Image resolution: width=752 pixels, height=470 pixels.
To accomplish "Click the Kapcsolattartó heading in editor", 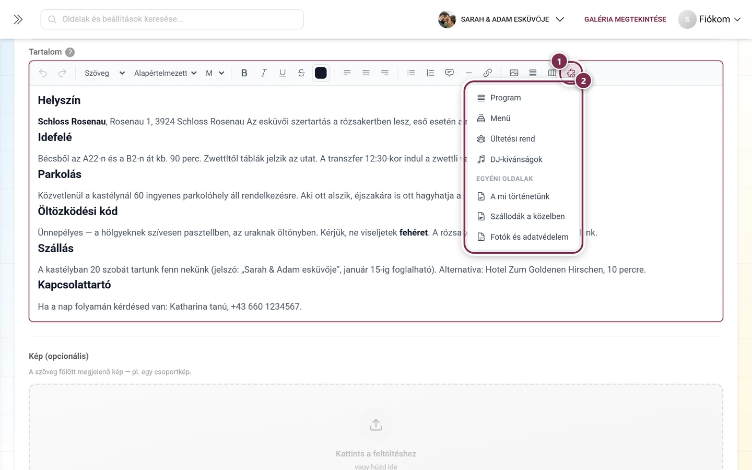I will pos(74,285).
